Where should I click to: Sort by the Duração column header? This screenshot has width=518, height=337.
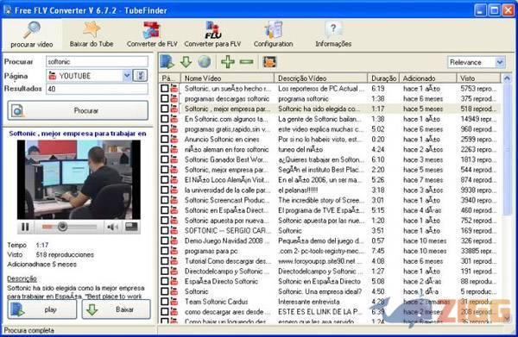pos(383,78)
